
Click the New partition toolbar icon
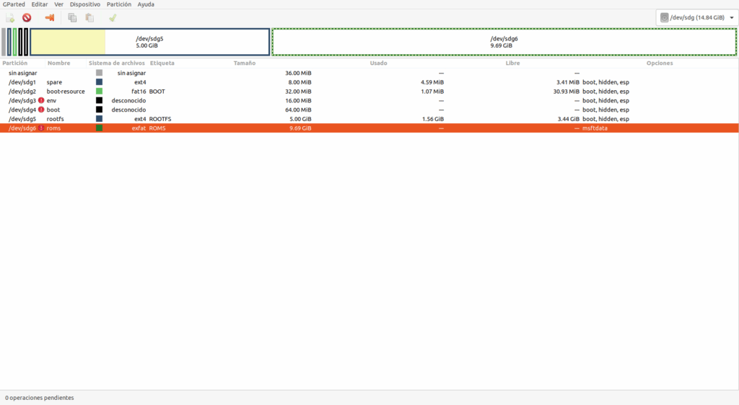pos(10,17)
